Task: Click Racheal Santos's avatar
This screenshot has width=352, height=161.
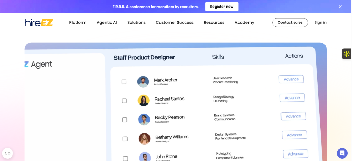Action: tap(144, 101)
